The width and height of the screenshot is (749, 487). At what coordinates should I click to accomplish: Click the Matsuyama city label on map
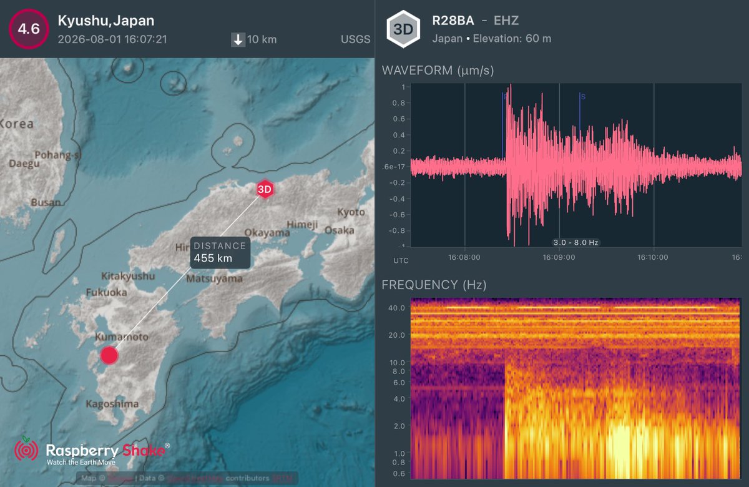coord(214,278)
